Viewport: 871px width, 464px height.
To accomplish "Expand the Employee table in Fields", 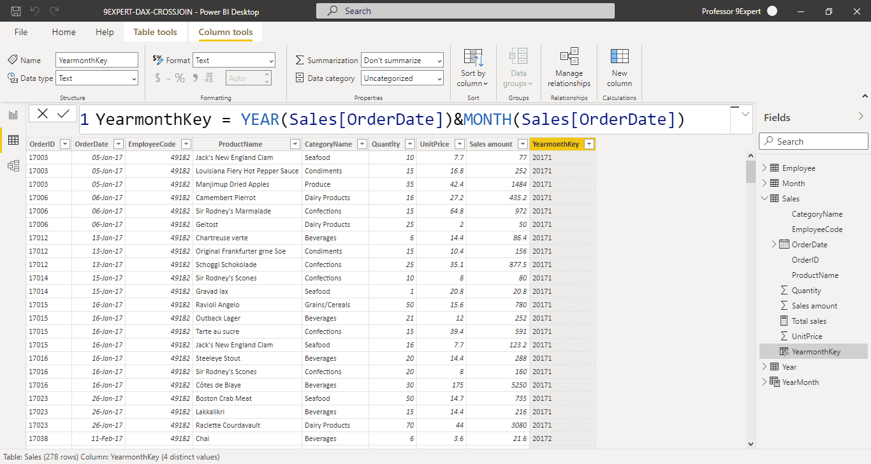I will click(x=765, y=168).
